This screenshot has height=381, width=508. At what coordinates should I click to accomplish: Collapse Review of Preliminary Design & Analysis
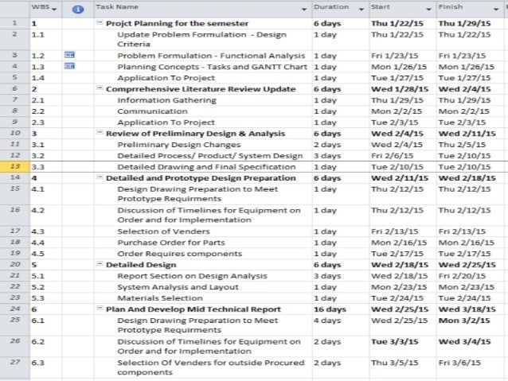(x=100, y=134)
